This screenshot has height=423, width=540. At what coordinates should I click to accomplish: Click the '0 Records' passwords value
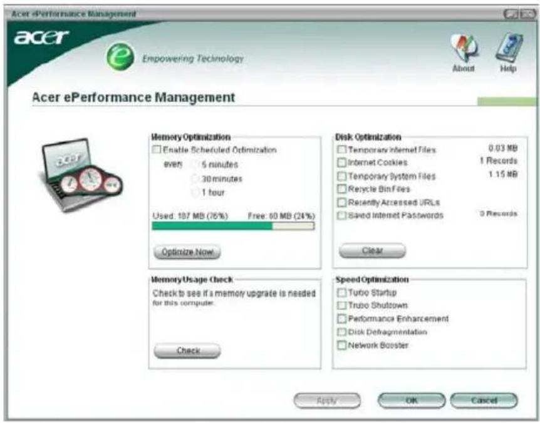(x=499, y=213)
